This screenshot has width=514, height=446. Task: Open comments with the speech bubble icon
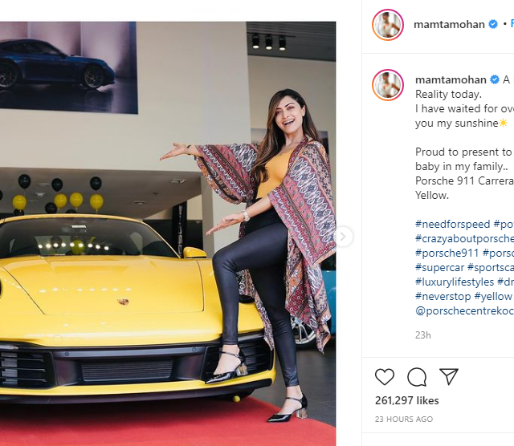click(x=417, y=377)
